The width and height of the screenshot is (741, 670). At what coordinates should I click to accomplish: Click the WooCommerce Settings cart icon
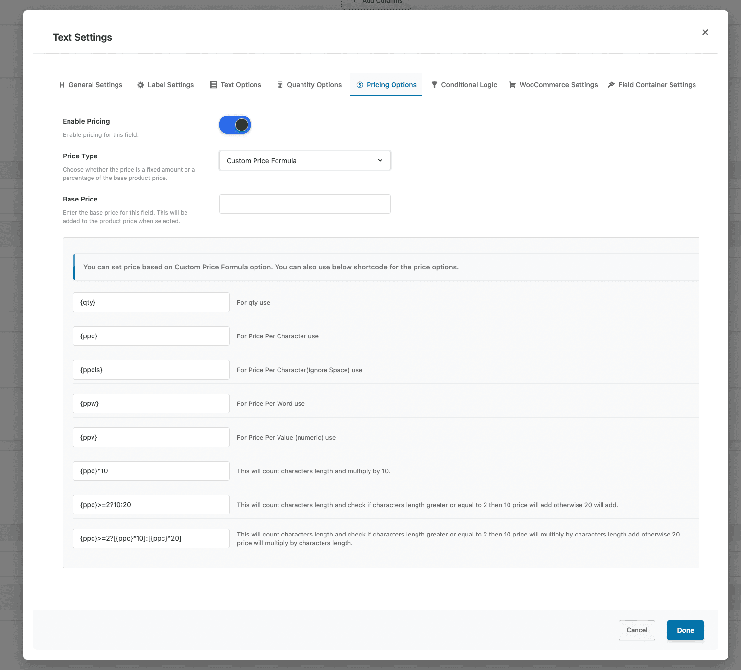coord(512,85)
